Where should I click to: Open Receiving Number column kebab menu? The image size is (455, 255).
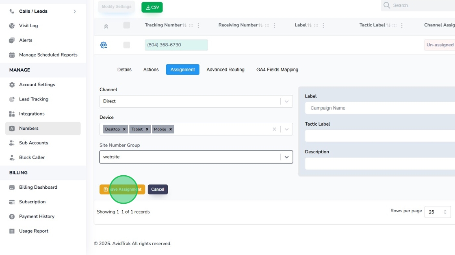click(275, 26)
